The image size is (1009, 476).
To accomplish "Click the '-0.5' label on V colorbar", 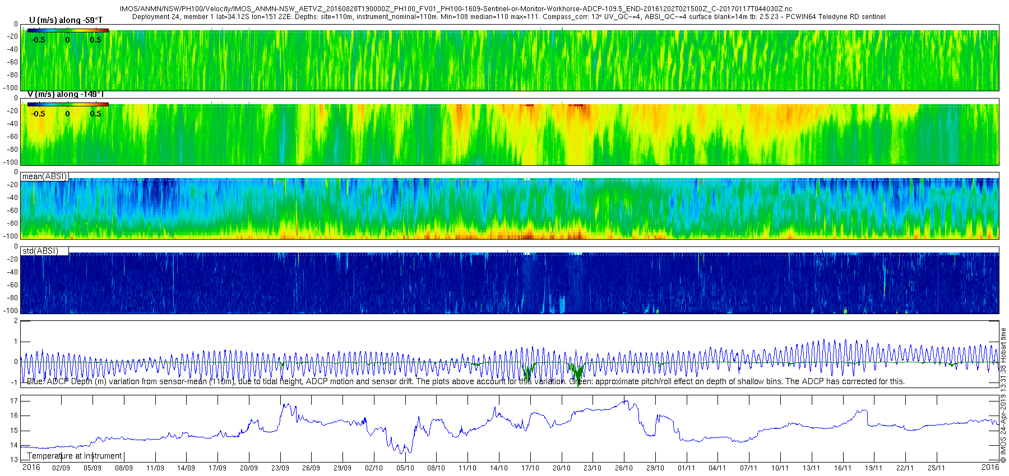I will pos(38,114).
